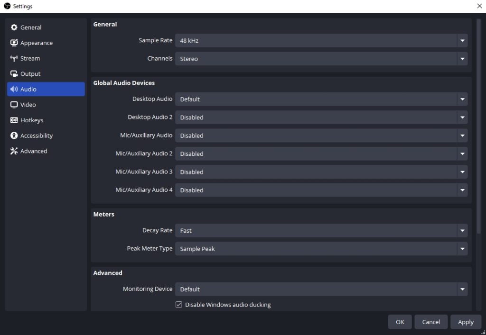The height and width of the screenshot is (335, 486).
Task: Click the Apply button
Action: (466, 322)
